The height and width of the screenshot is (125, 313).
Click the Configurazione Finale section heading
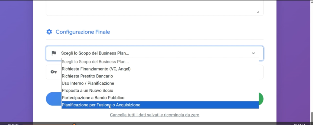83,32
